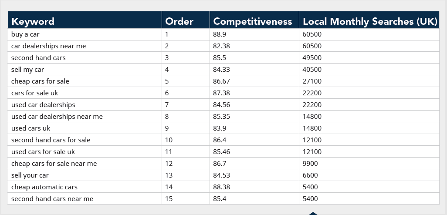Image resolution: width=447 pixels, height=215 pixels.
Task: Select 'second hand cars near me' keyword
Action: [52, 199]
